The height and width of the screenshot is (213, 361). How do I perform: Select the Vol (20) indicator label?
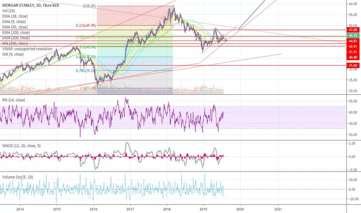9,11
